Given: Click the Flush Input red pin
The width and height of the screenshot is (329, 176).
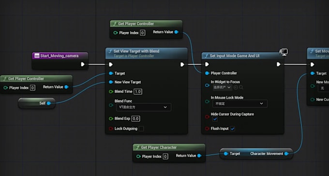Looking at the screenshot, I should (x=207, y=129).
